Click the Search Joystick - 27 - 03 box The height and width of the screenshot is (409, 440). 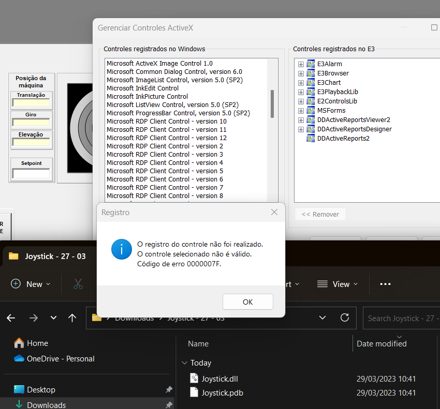click(x=401, y=318)
